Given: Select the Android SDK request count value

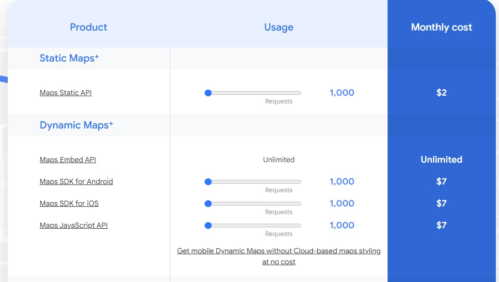Looking at the screenshot, I should tap(342, 182).
